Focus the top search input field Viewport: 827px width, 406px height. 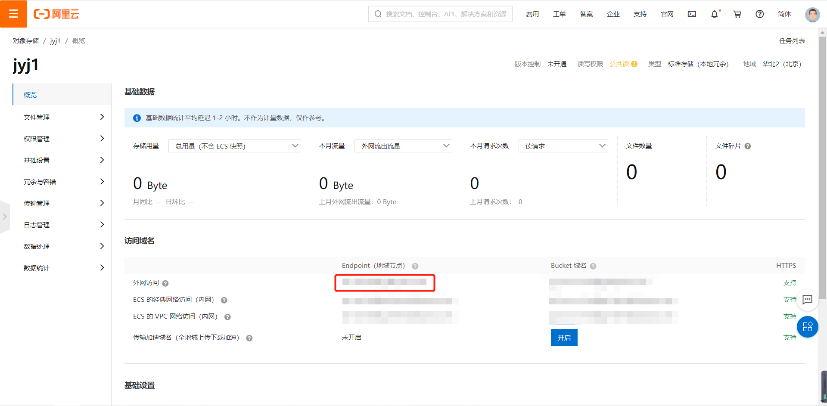440,14
